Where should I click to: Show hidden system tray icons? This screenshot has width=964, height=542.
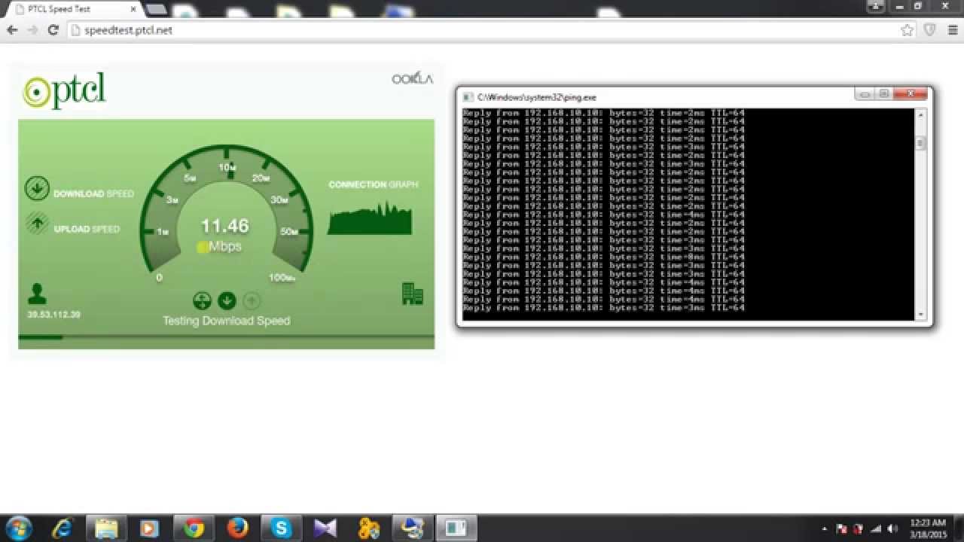[x=825, y=528]
